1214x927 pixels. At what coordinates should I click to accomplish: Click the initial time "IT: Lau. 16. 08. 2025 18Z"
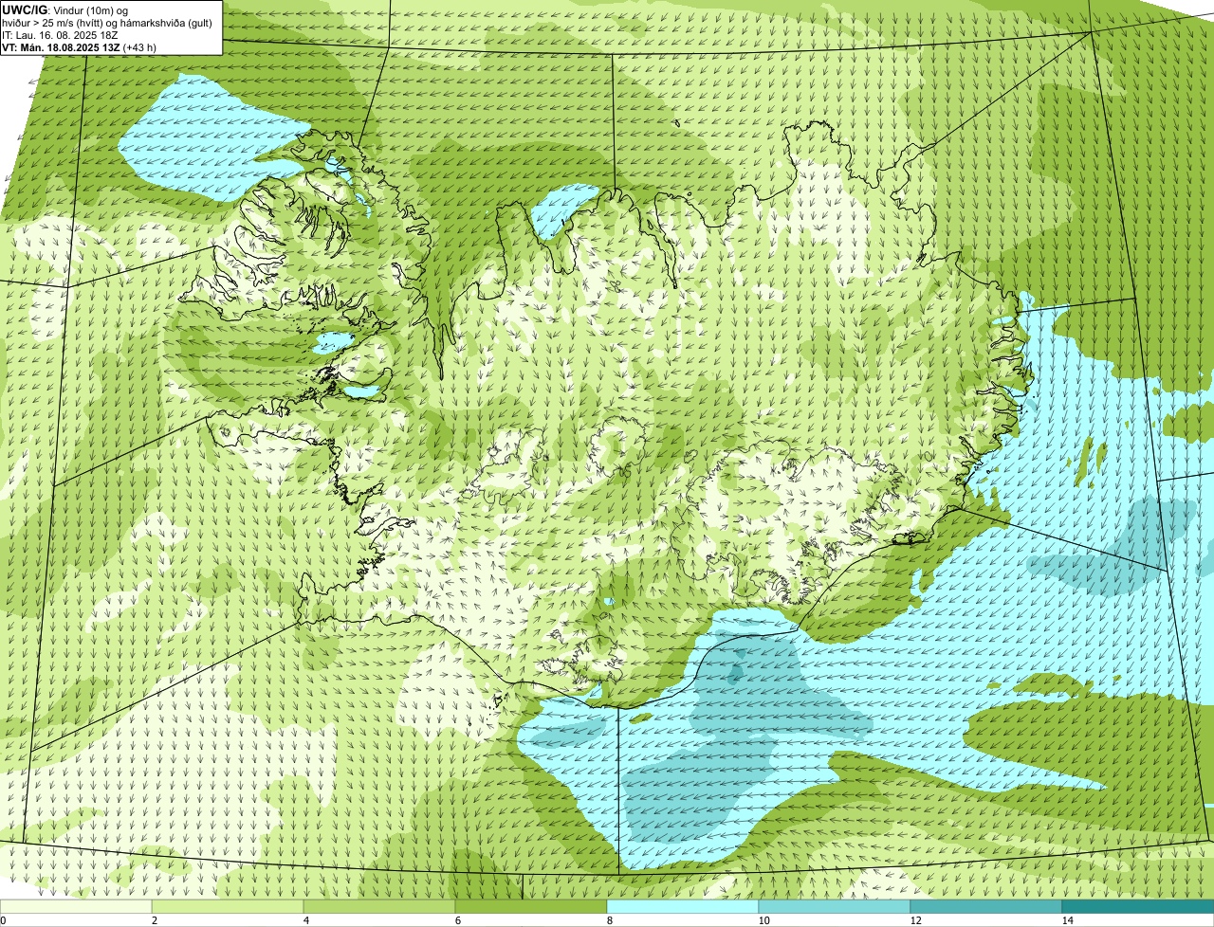tap(61, 35)
